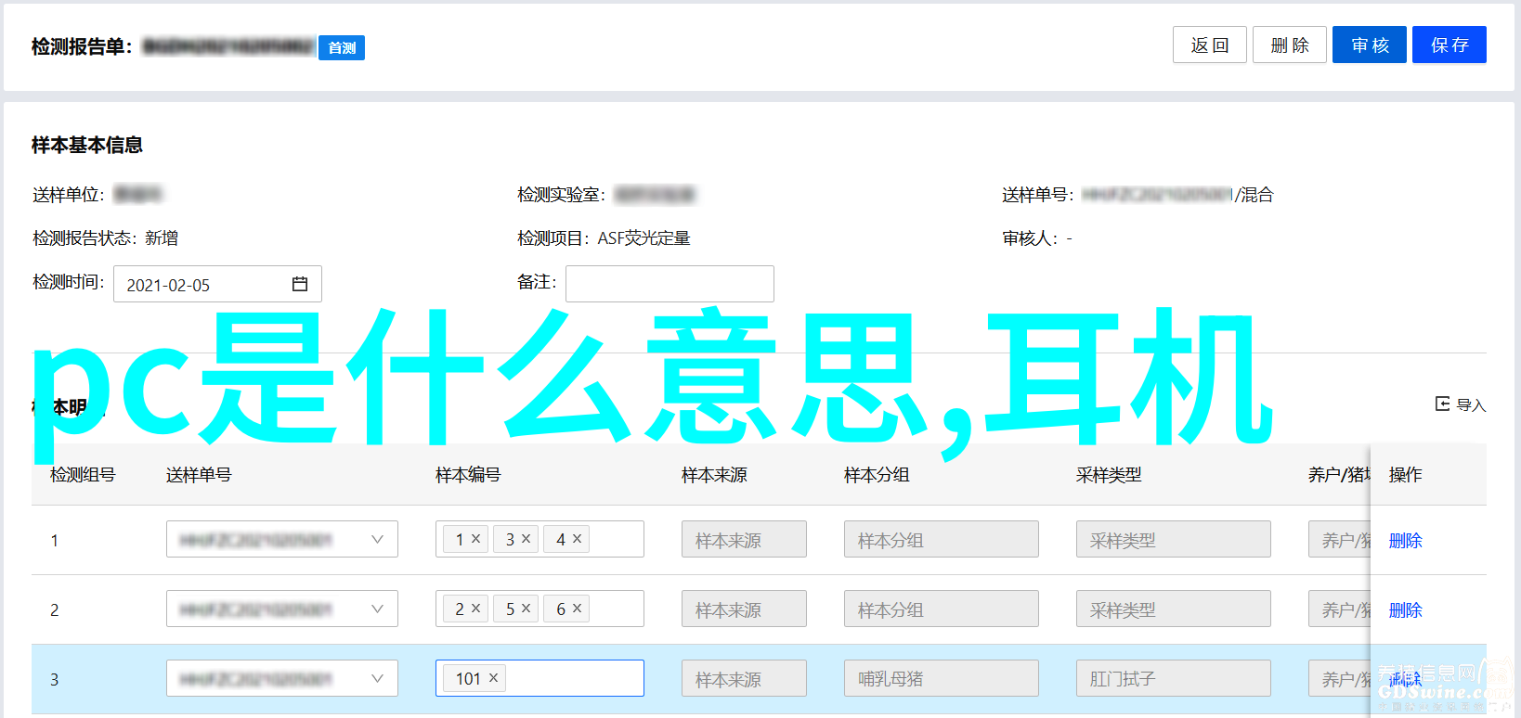Click the 样本编号 column header
Viewport: 1521px width, 718px height.
[468, 475]
